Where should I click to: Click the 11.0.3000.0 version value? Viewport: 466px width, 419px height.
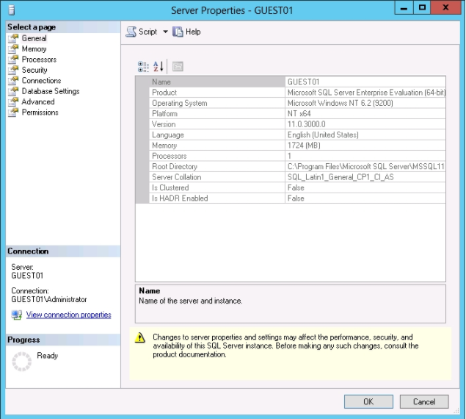point(307,124)
